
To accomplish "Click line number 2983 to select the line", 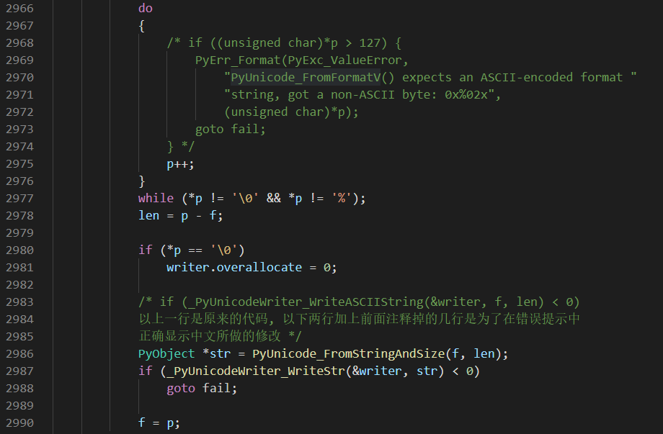I will point(20,302).
